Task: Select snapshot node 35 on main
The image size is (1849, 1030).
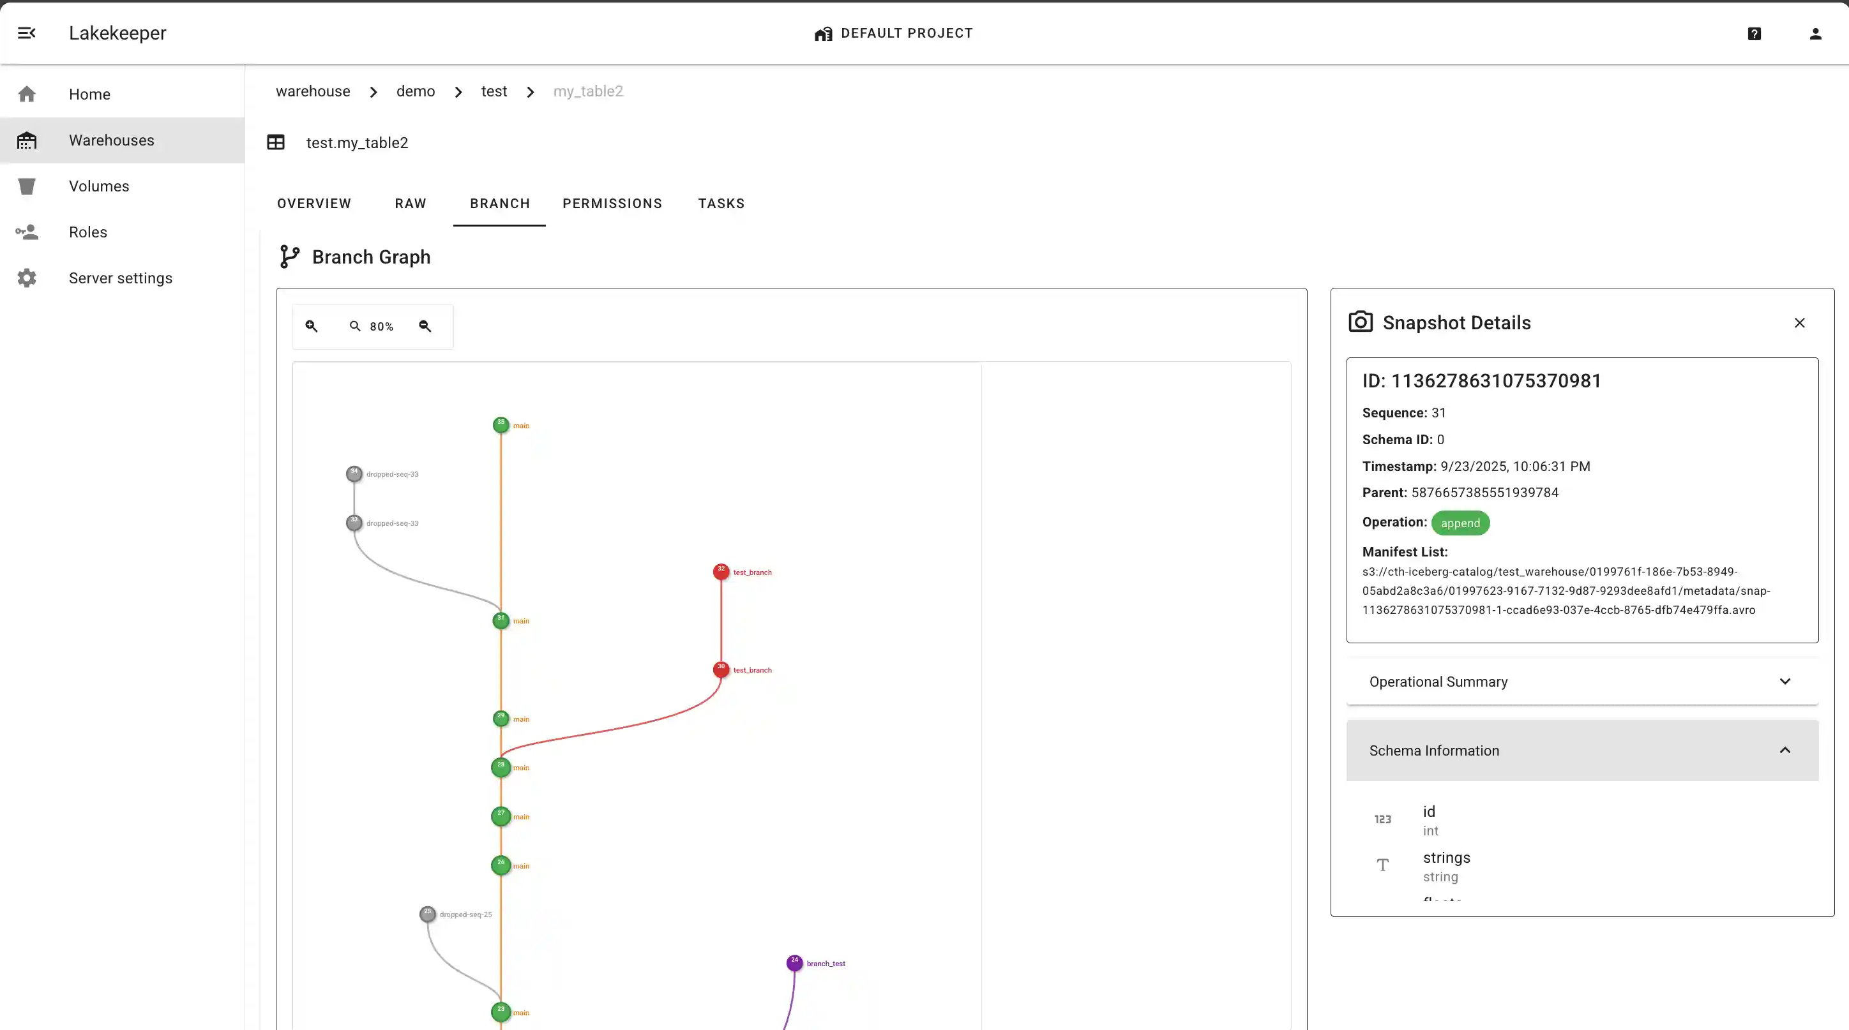Action: [501, 424]
